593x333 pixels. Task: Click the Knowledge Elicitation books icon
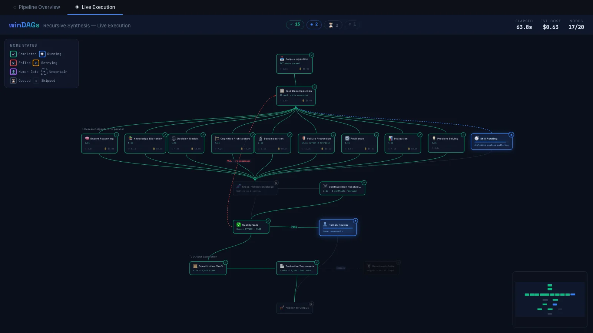click(x=130, y=138)
